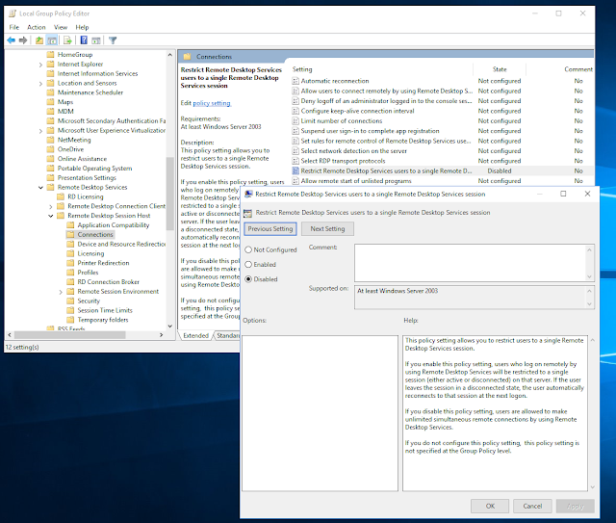This screenshot has height=523, width=616.
Task: Click the Back arrow toolbar icon
Action: pos(11,40)
